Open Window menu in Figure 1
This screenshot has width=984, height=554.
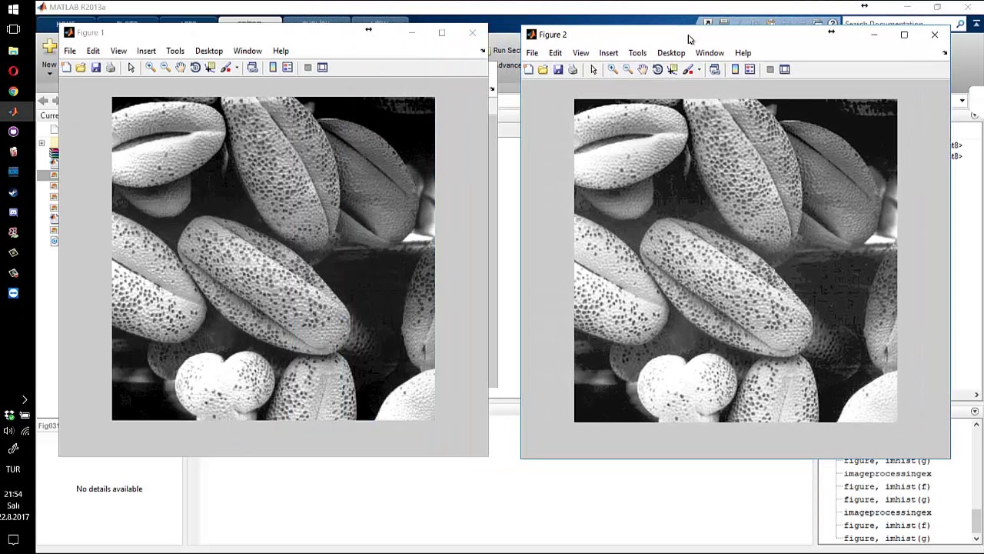click(248, 51)
